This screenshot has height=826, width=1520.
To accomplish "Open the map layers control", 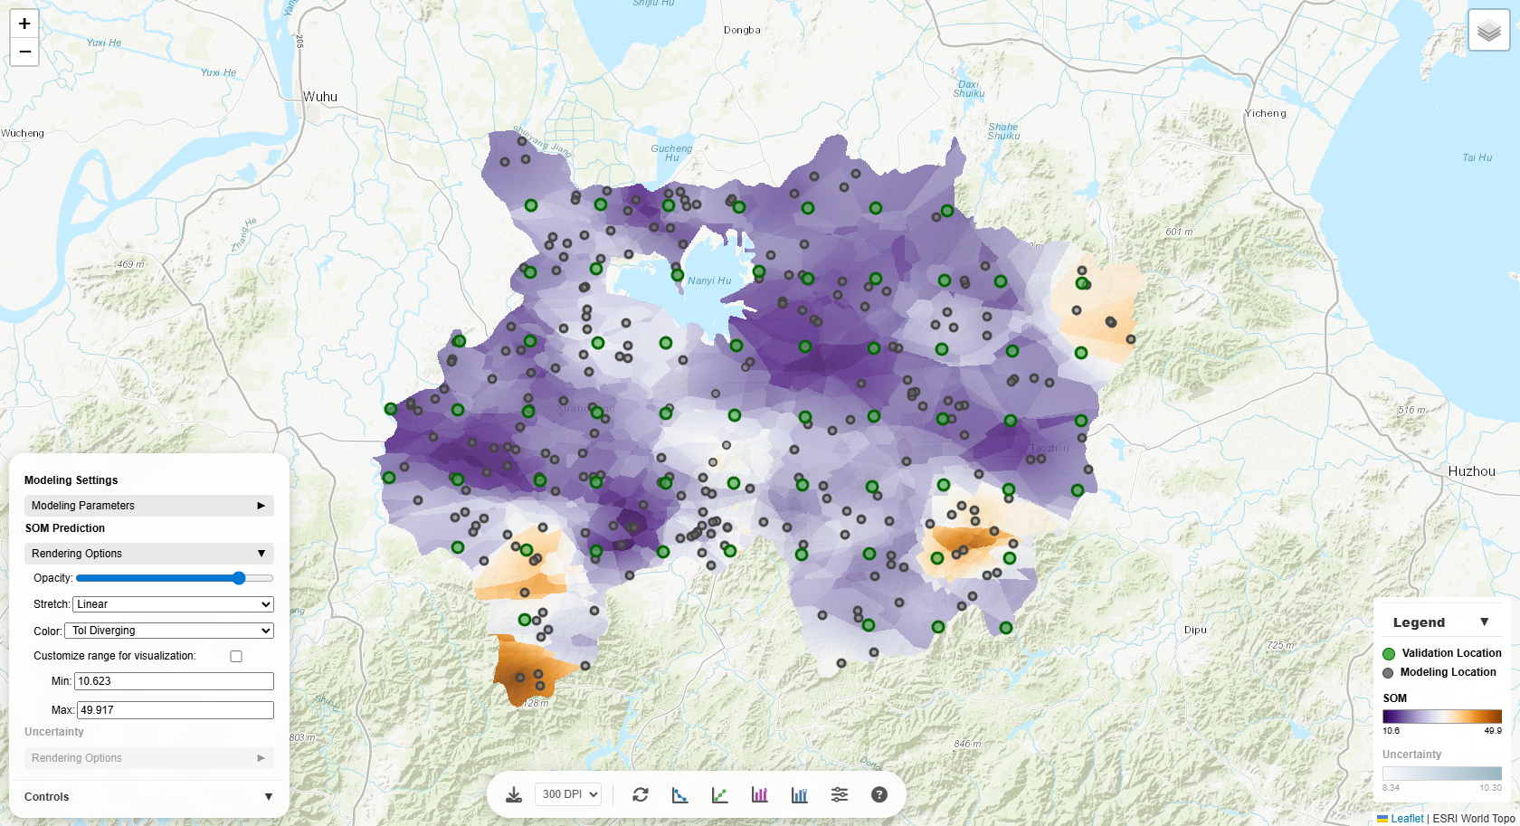I will click(x=1488, y=31).
